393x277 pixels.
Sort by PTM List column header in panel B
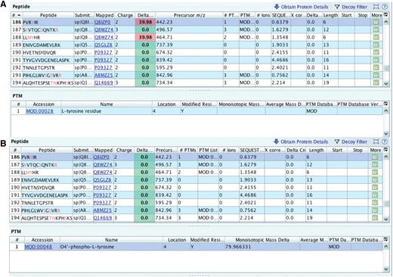[x=208, y=150]
